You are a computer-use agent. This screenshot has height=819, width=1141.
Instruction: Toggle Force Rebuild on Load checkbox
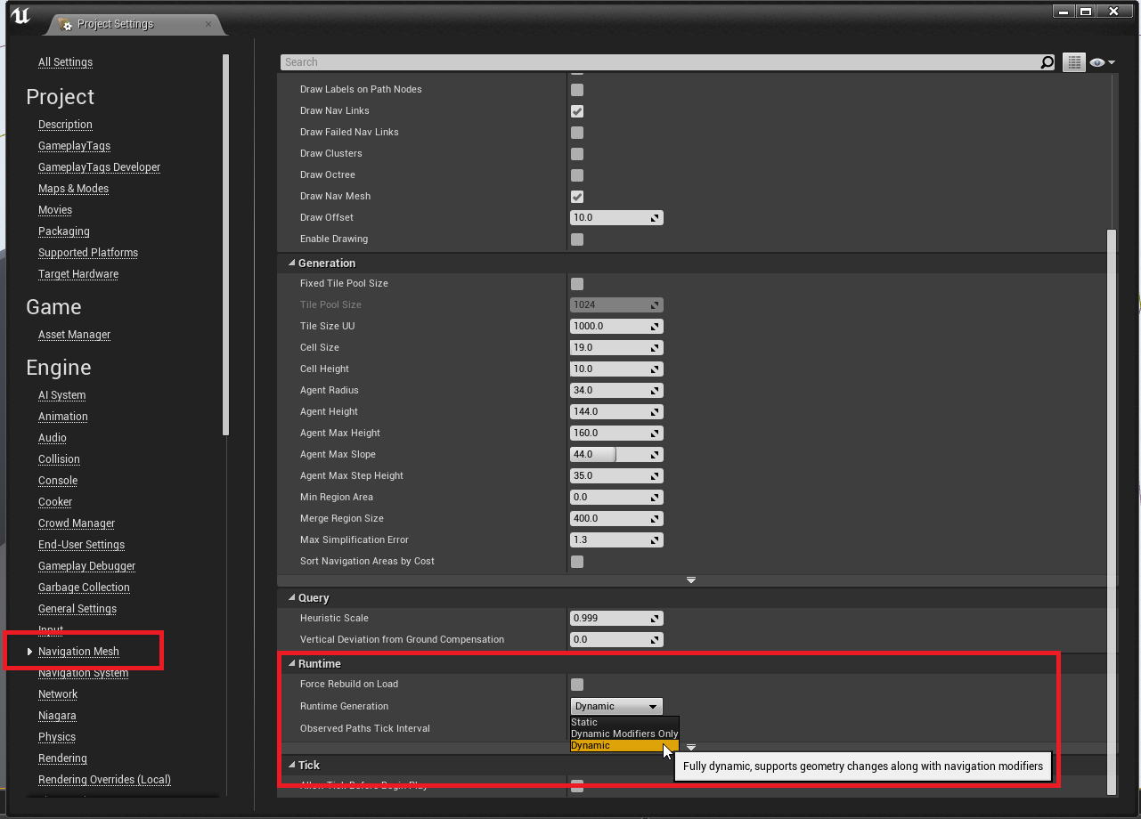pyautogui.click(x=577, y=685)
